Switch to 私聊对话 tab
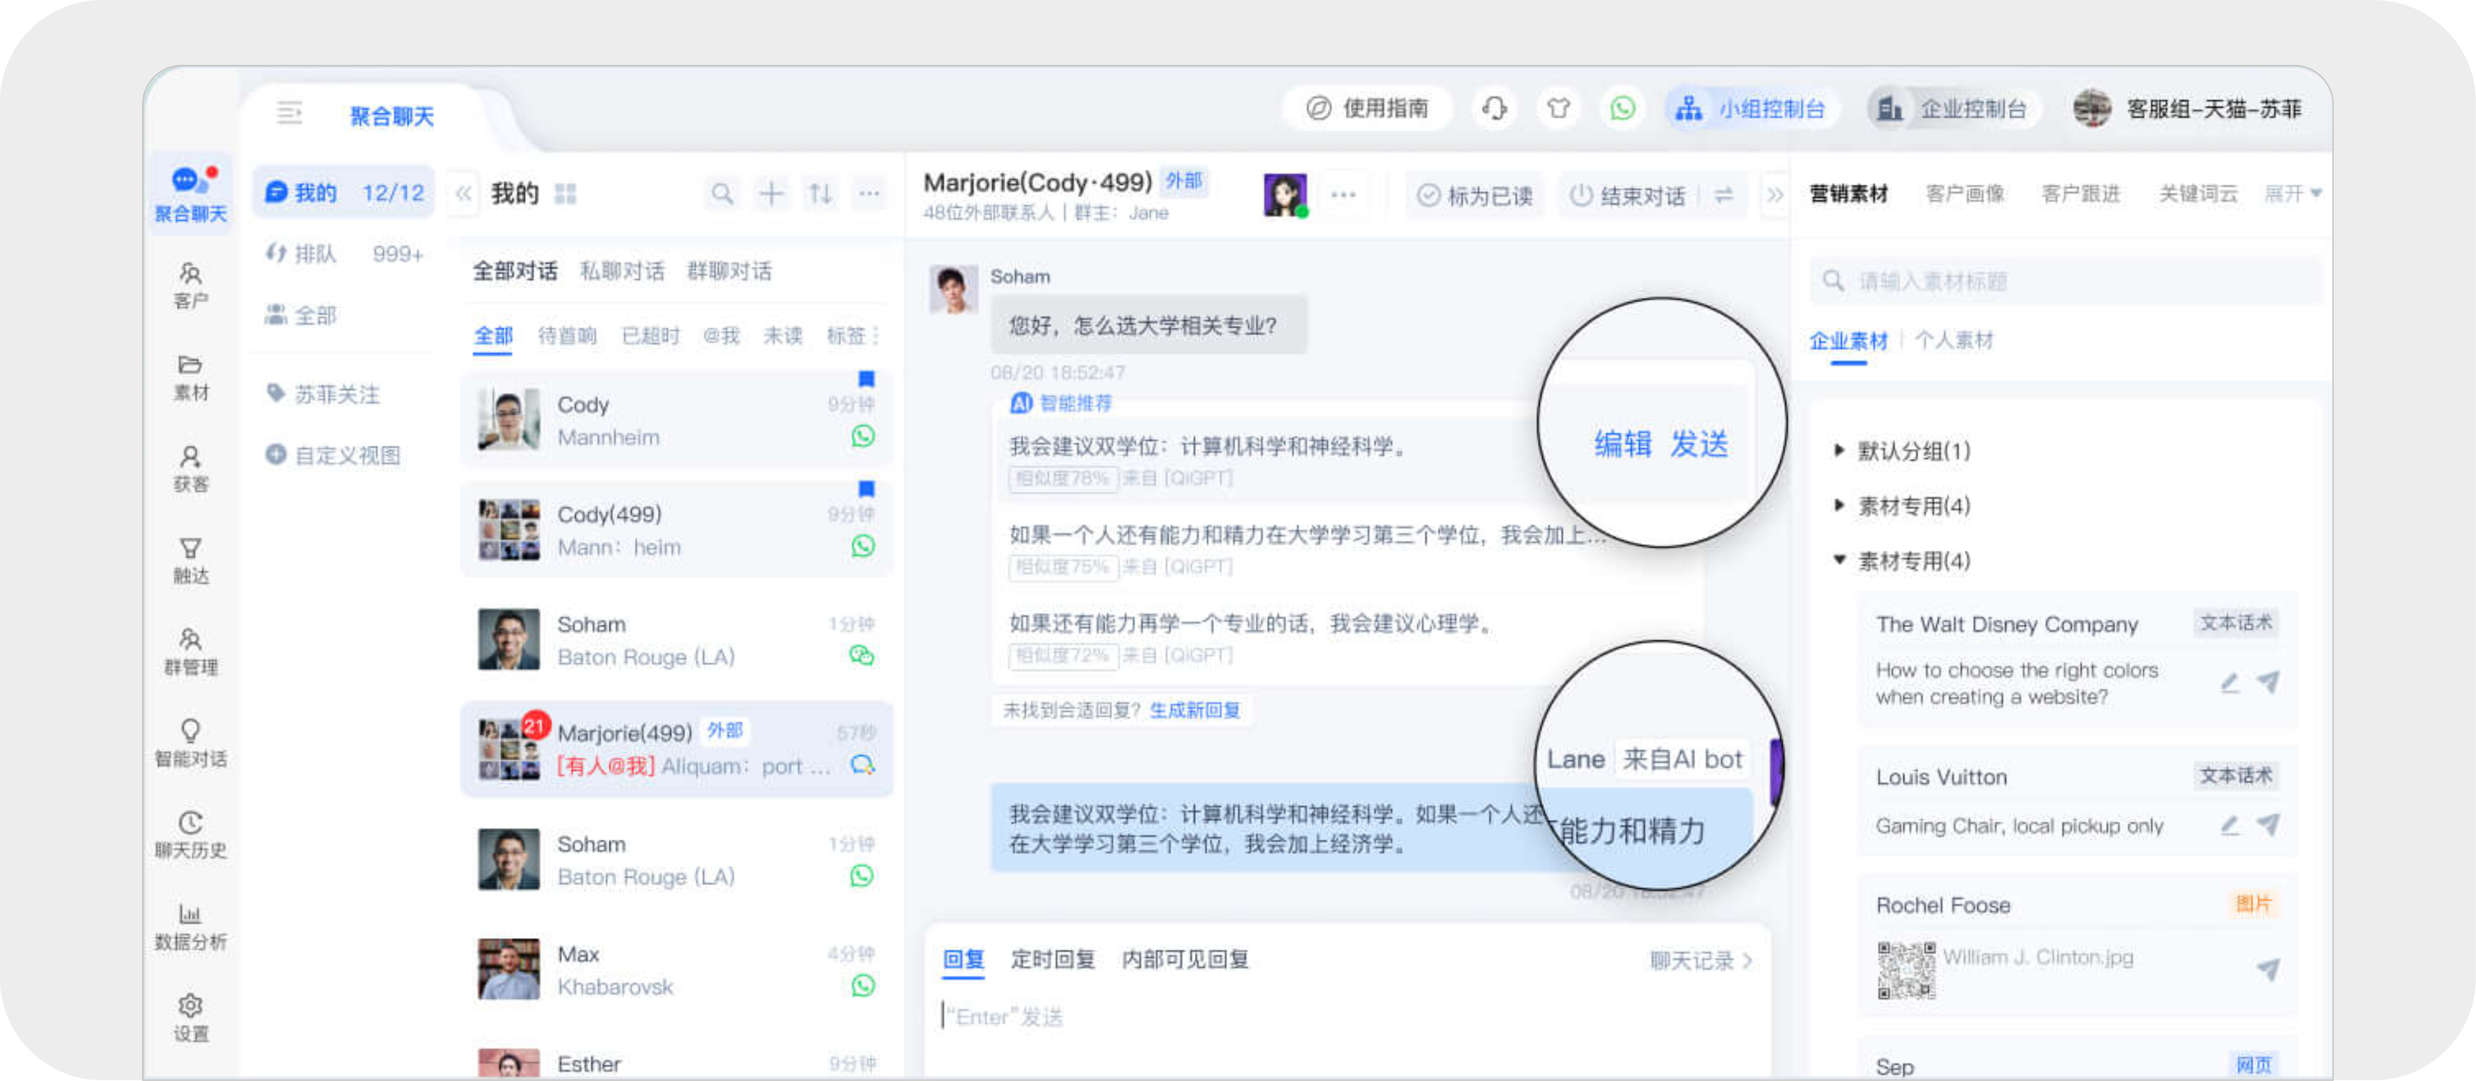 (x=622, y=271)
